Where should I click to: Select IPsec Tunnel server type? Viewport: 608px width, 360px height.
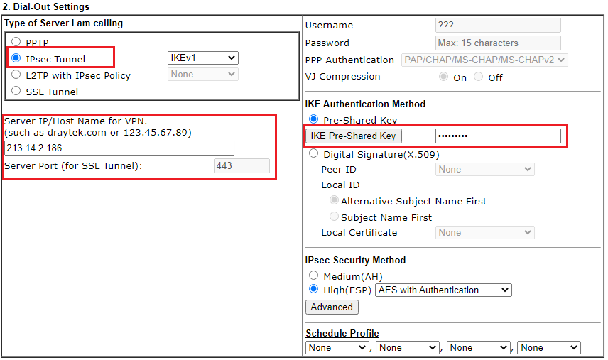(x=16, y=59)
